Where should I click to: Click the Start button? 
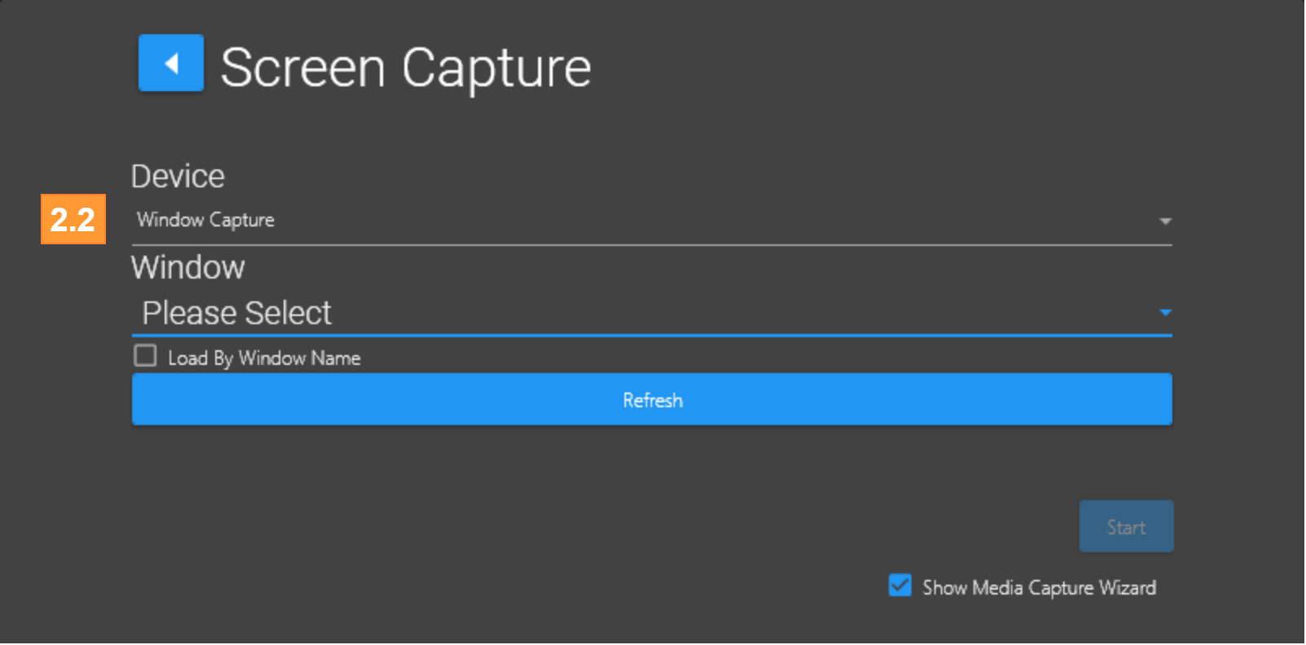(1126, 527)
